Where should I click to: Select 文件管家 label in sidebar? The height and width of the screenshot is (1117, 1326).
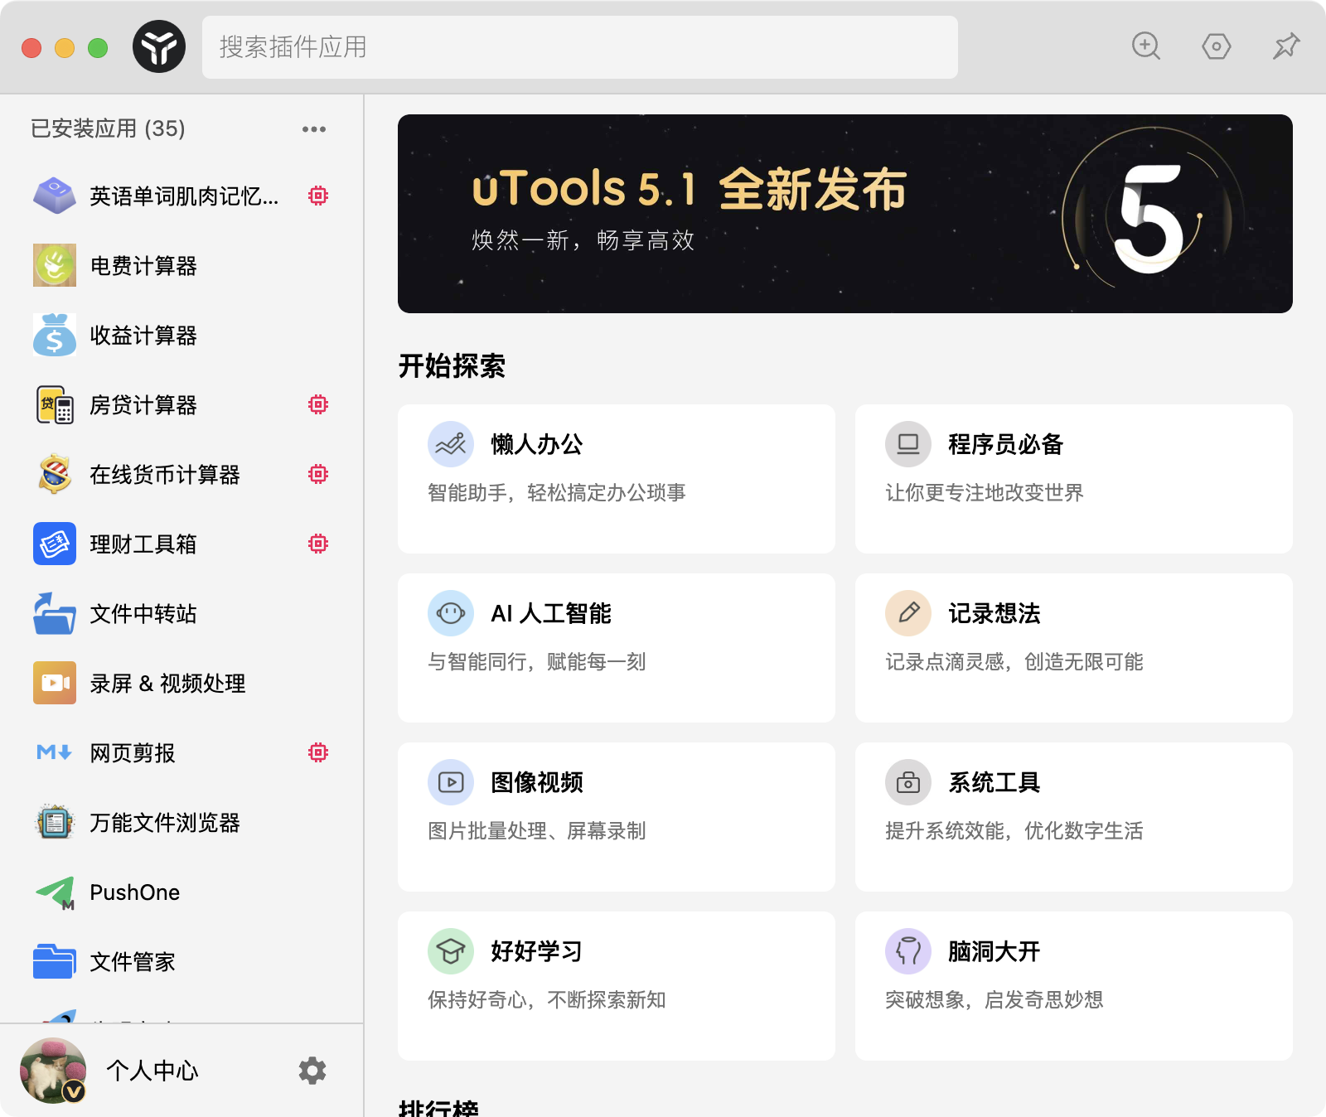tap(133, 962)
